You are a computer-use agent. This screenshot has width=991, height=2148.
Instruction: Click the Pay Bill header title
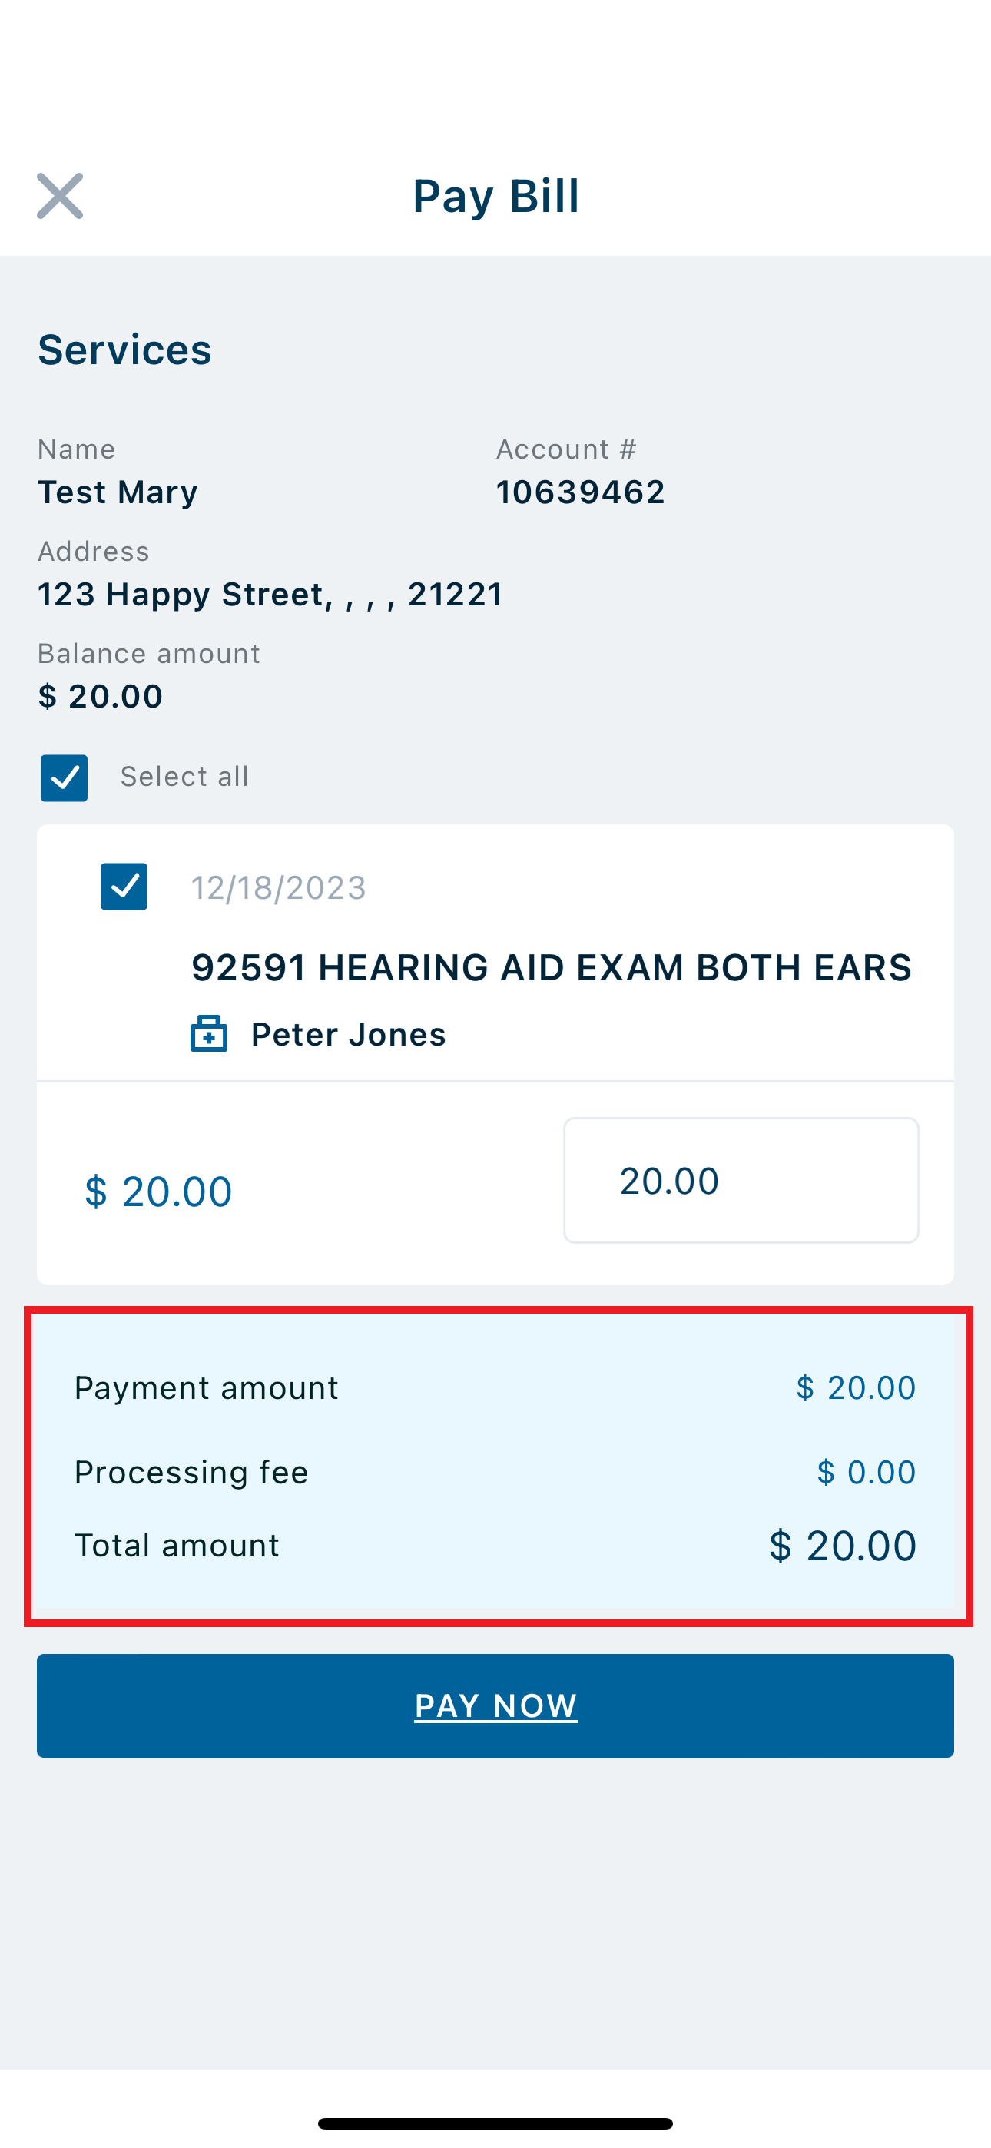pos(496,196)
